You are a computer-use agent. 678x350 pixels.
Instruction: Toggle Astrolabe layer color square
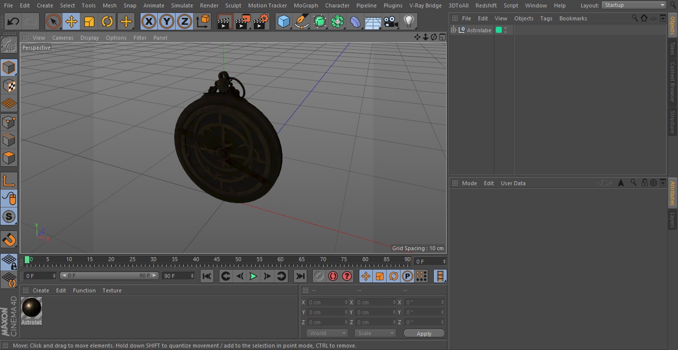pyautogui.click(x=499, y=30)
